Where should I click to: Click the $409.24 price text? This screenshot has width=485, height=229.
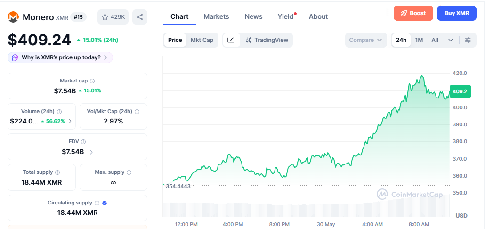click(x=39, y=40)
